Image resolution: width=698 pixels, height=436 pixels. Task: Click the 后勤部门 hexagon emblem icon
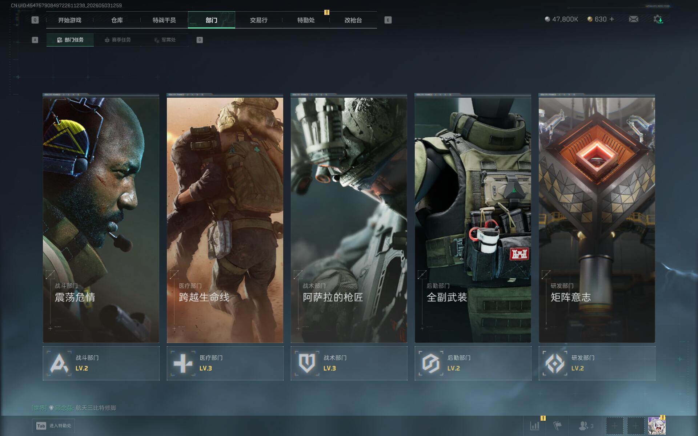click(431, 363)
